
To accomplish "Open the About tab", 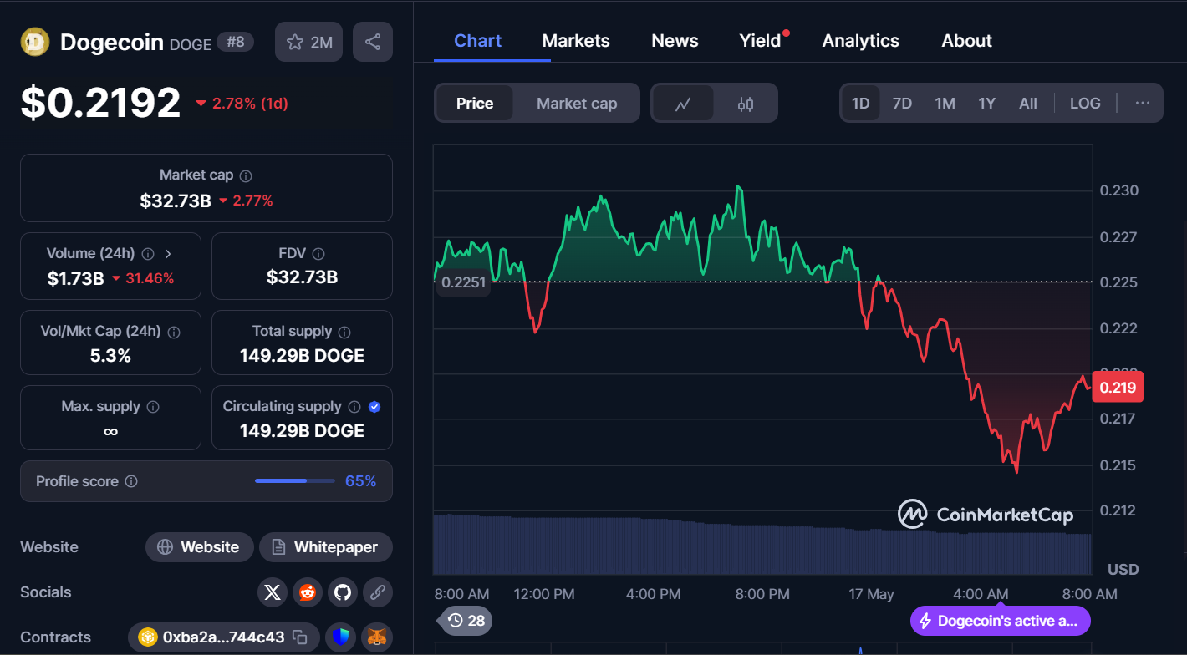I will [x=967, y=41].
